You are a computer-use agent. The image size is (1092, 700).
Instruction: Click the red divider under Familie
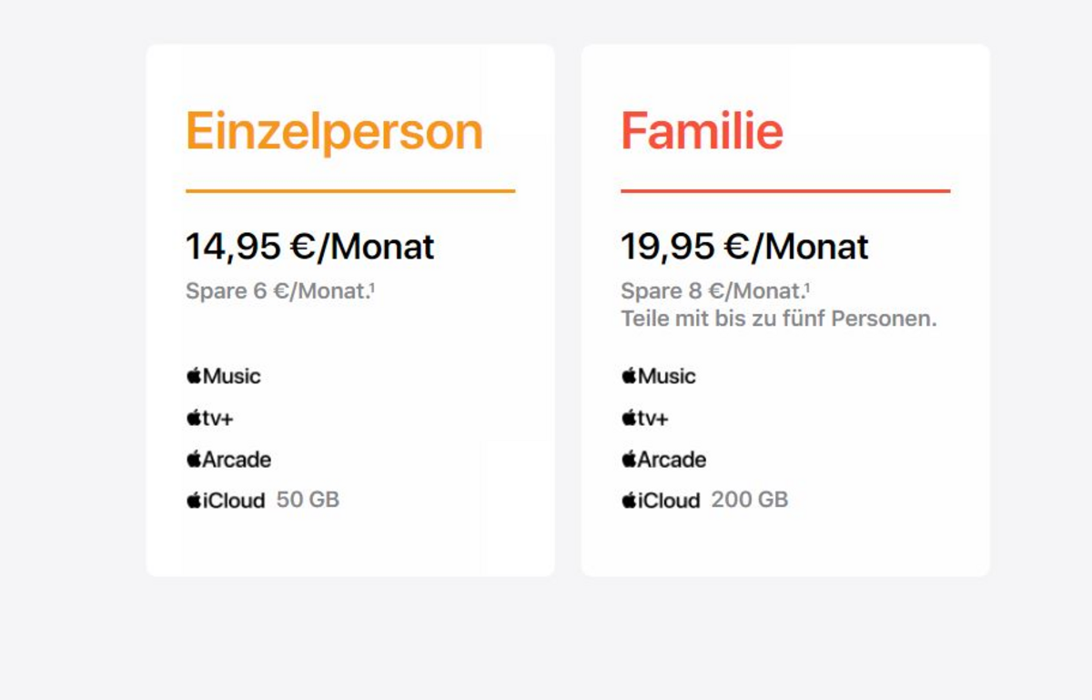(x=785, y=191)
